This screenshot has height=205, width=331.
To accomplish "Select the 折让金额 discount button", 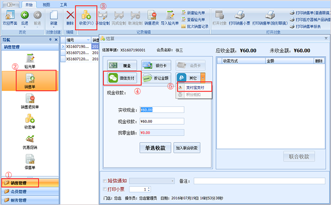I will [156, 78].
